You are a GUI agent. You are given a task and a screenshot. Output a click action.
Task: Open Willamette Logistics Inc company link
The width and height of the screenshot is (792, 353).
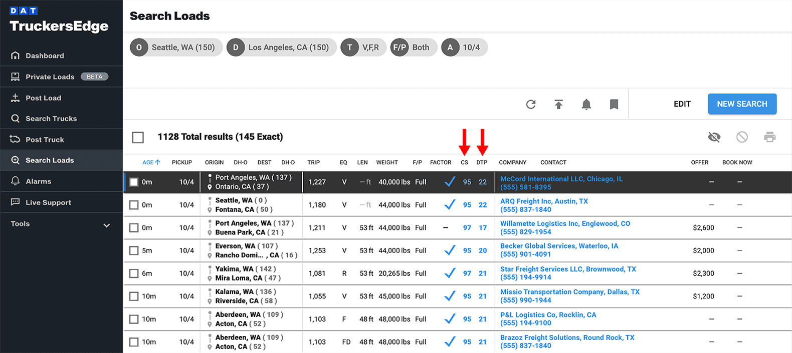(565, 223)
